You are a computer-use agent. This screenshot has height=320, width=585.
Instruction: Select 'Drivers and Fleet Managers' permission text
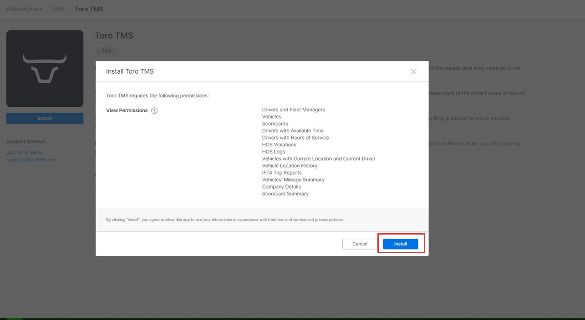point(294,110)
